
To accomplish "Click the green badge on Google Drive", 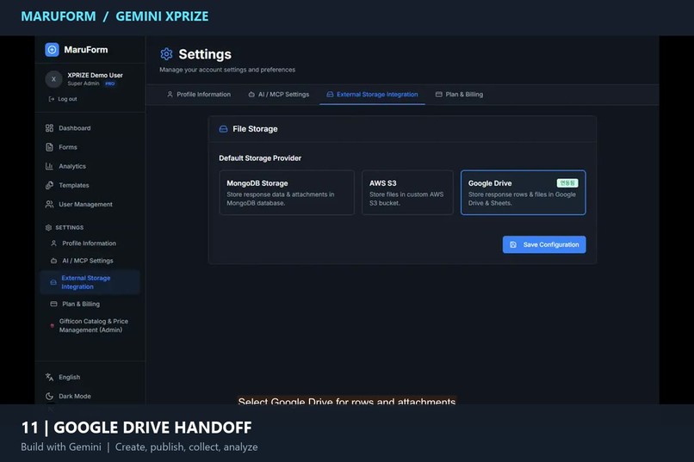I will [567, 183].
